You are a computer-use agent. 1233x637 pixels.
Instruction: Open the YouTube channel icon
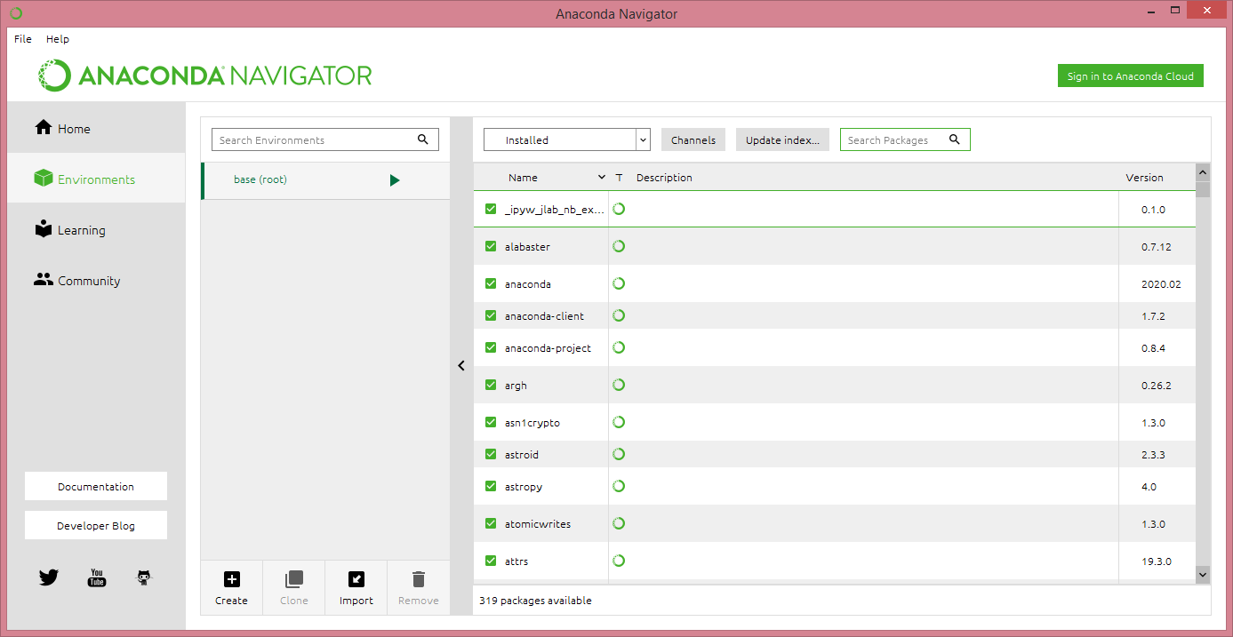pos(97,577)
